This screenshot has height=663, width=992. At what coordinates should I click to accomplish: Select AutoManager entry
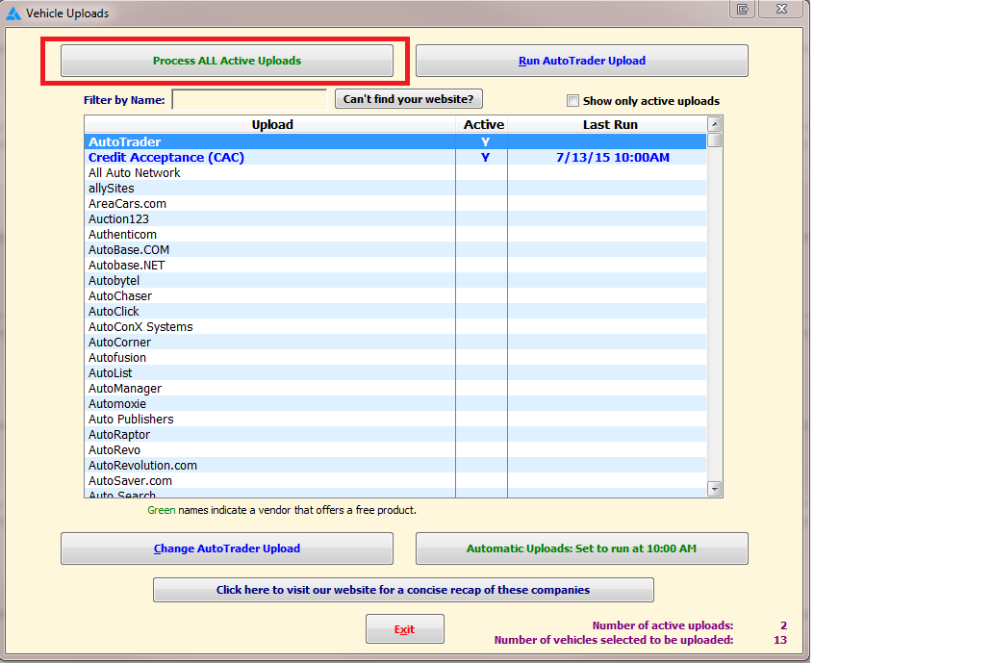pyautogui.click(x=395, y=389)
